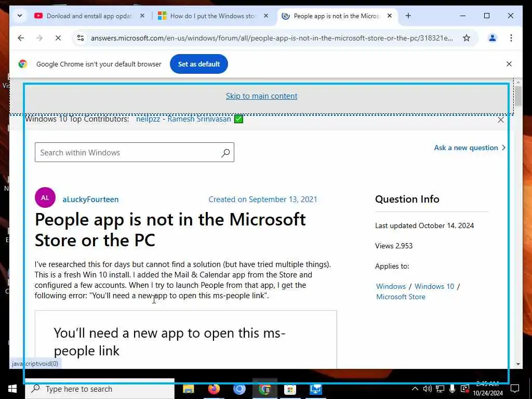Click the AL user avatar

pyautogui.click(x=45, y=197)
